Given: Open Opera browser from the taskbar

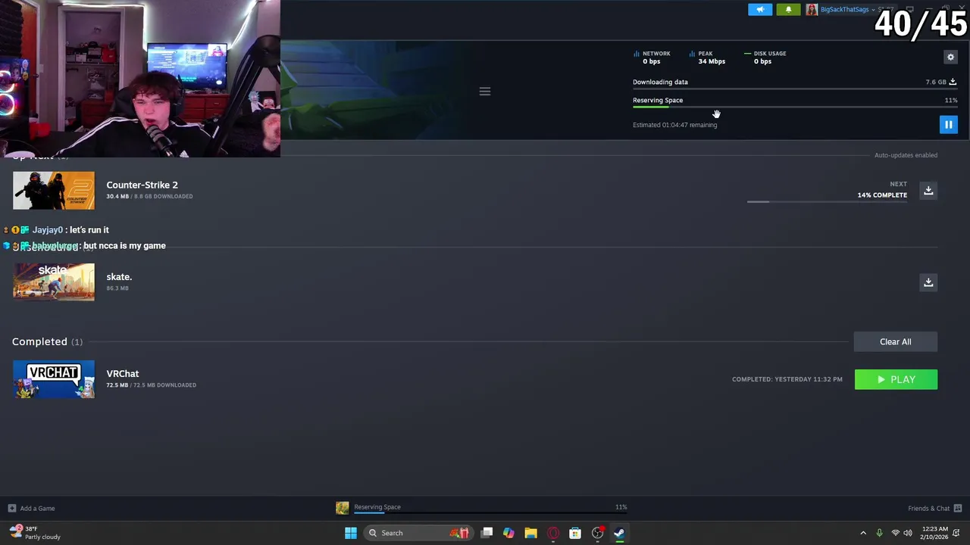Looking at the screenshot, I should pyautogui.click(x=553, y=533).
